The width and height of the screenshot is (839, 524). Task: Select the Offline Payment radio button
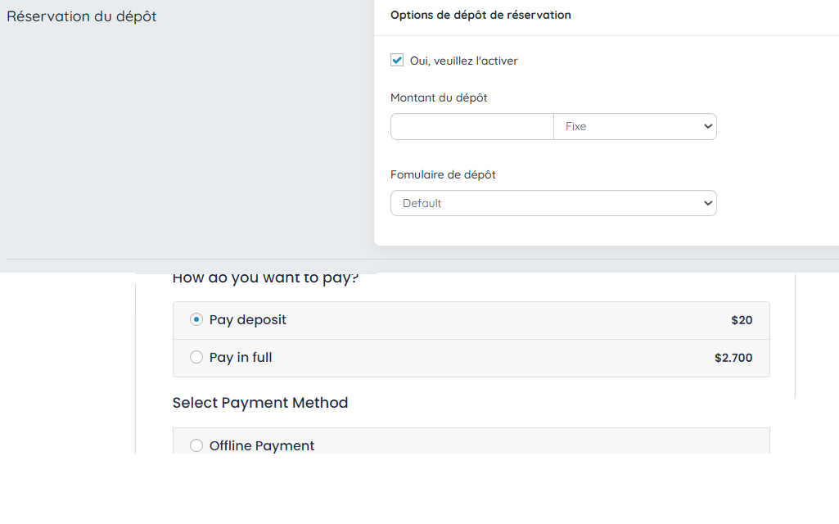pyautogui.click(x=196, y=445)
